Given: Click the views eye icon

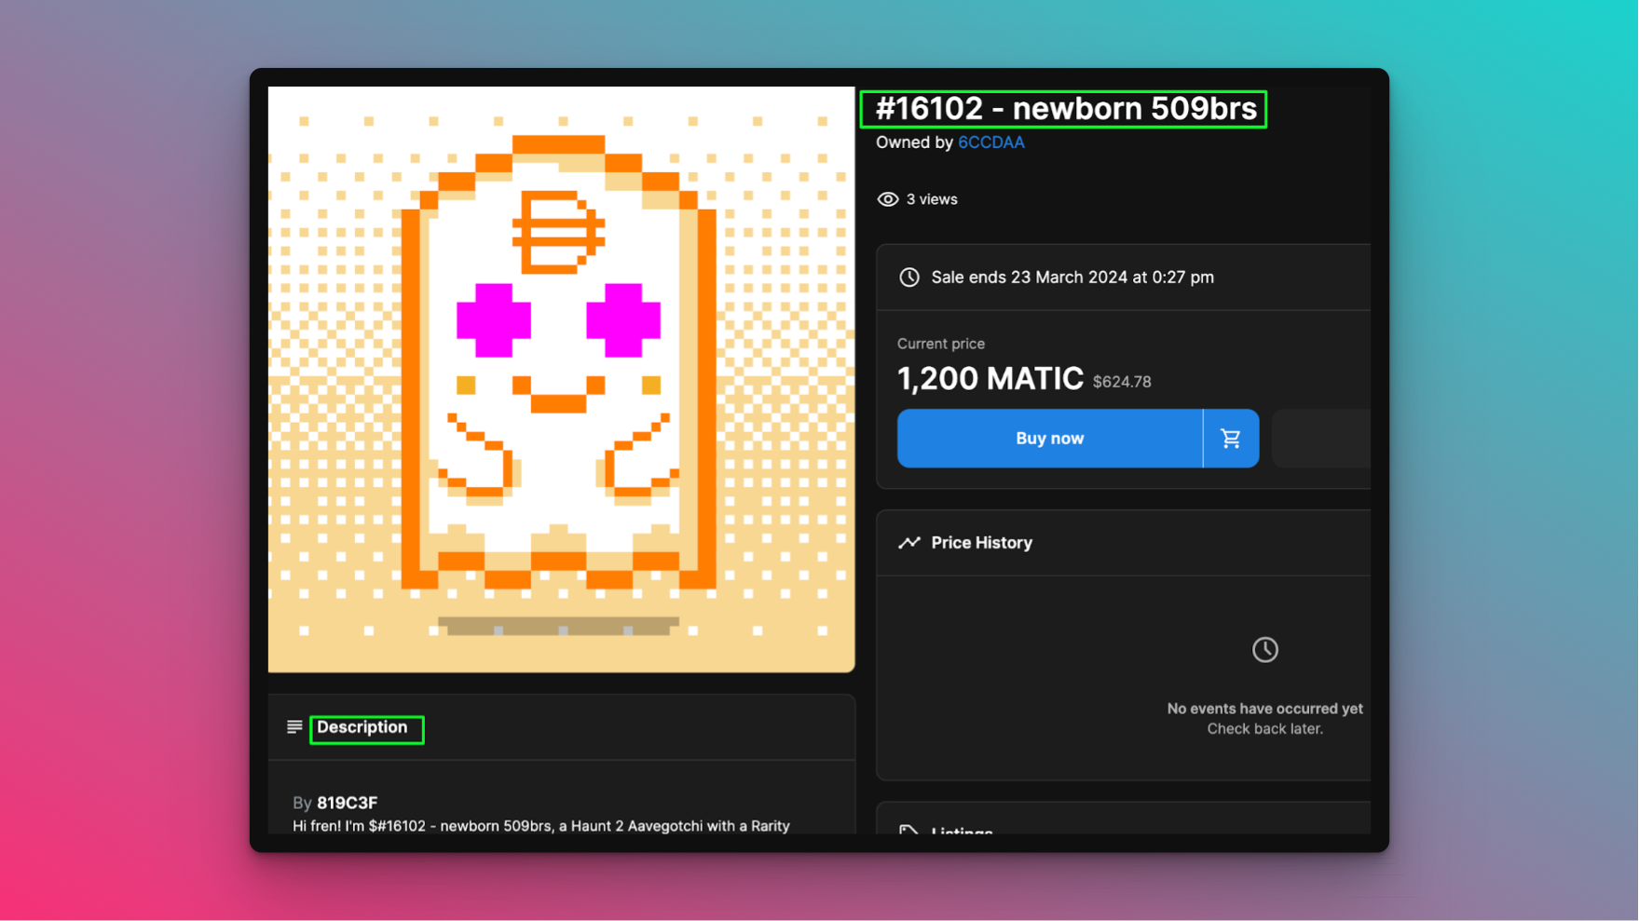Looking at the screenshot, I should (x=887, y=199).
